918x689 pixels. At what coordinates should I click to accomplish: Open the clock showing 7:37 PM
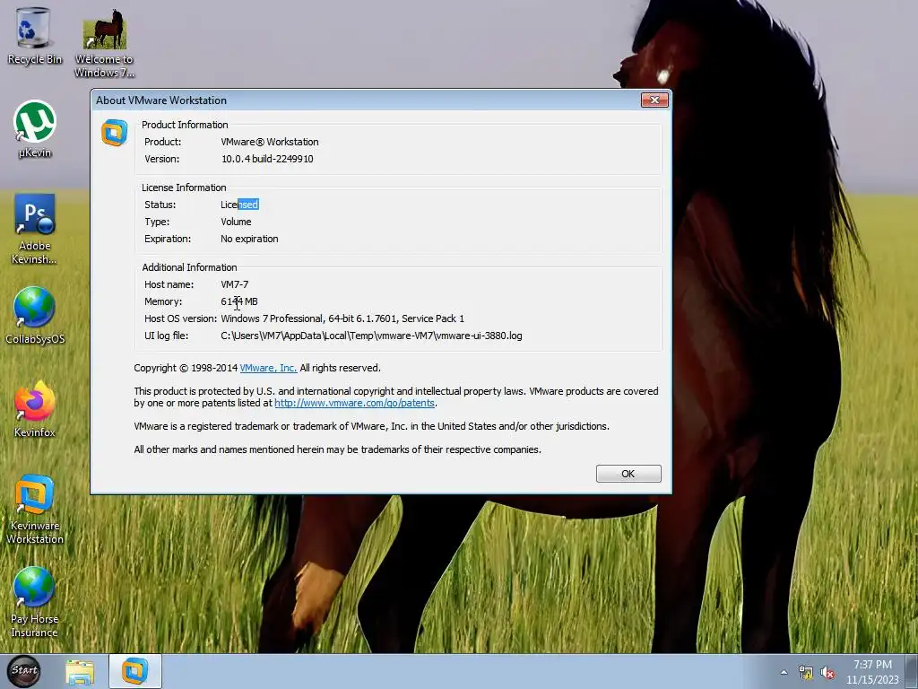pyautogui.click(x=872, y=672)
